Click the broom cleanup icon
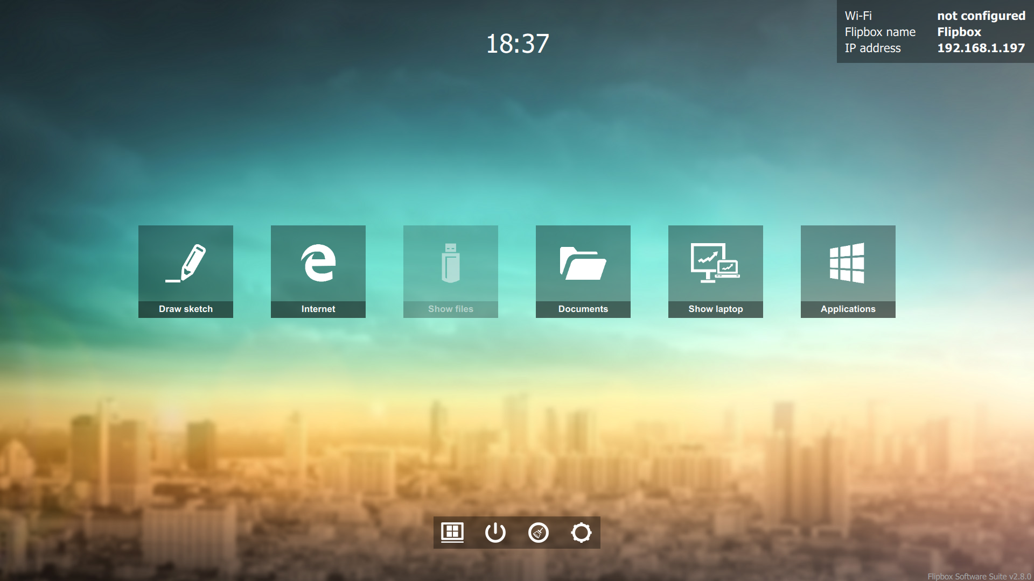Viewport: 1034px width, 581px height. 539,533
